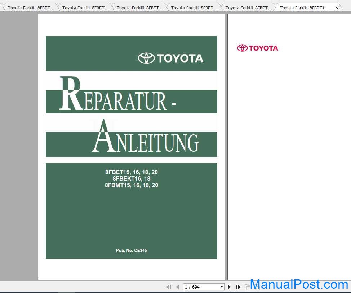Viewport: 351px width, 293px height.
Task: Switch to the third Toyota Forklift 8FBET tab
Action: [x=140, y=8]
